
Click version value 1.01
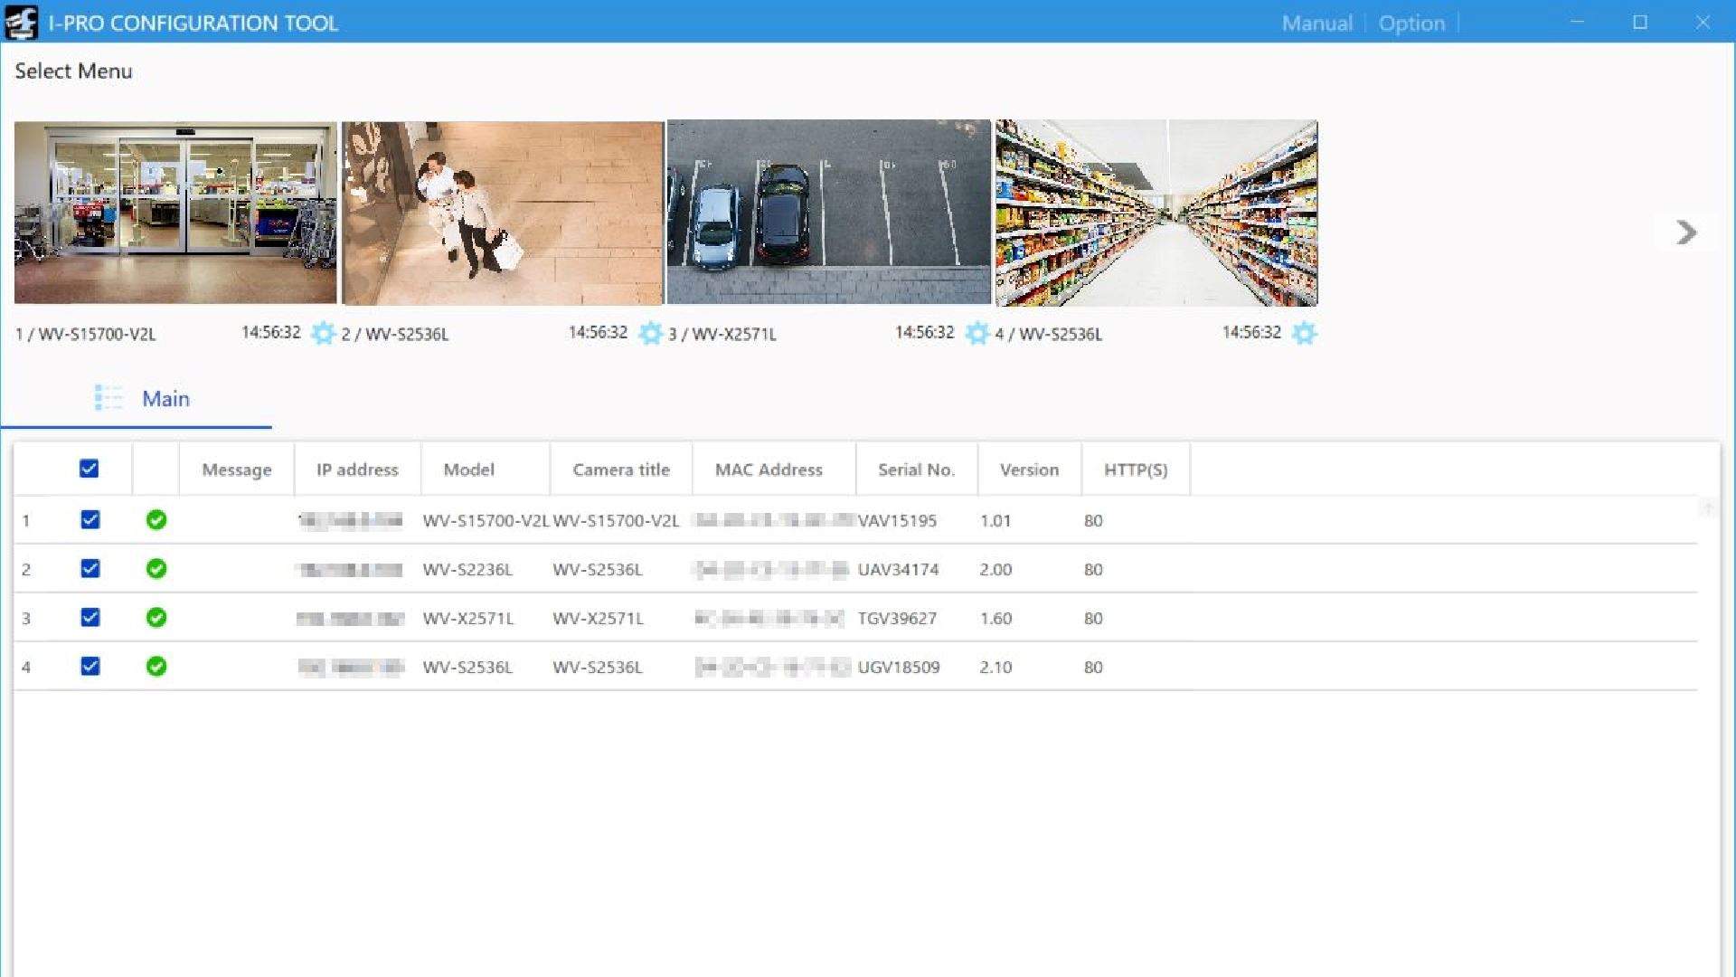coord(995,521)
